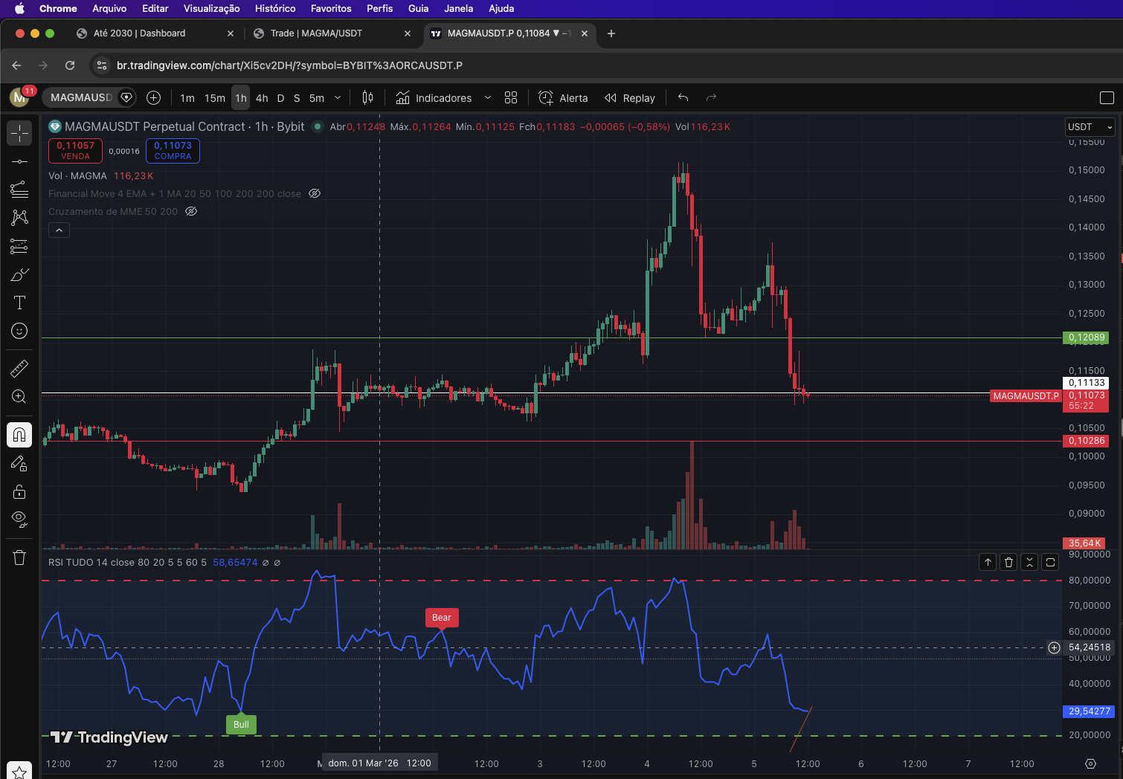This screenshot has height=779, width=1123.
Task: Click the Alerta button
Action: (x=563, y=98)
